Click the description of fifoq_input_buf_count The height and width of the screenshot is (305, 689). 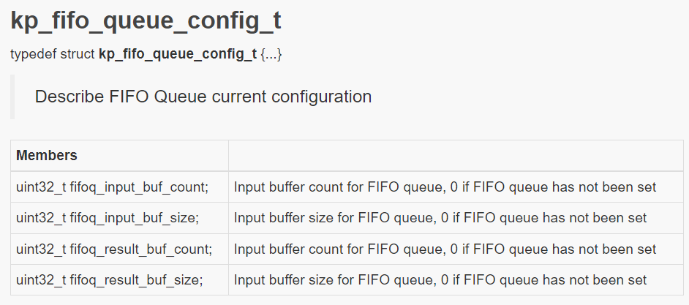(x=445, y=187)
